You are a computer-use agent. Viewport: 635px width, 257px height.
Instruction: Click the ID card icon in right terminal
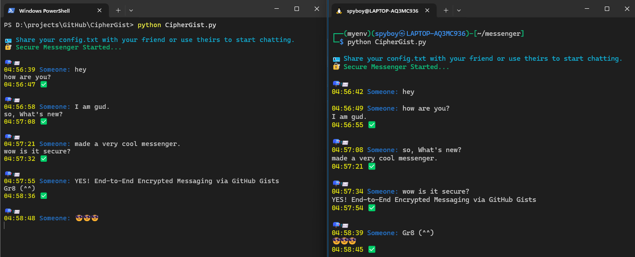coord(336,59)
